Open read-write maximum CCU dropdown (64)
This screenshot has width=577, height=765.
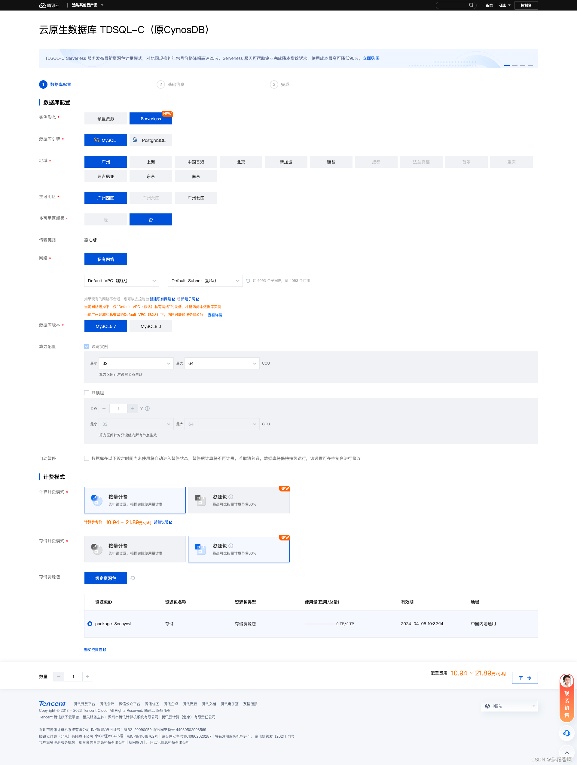point(222,363)
